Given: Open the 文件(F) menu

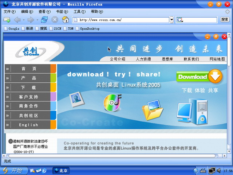Looking at the screenshot, I should tap(9, 12).
